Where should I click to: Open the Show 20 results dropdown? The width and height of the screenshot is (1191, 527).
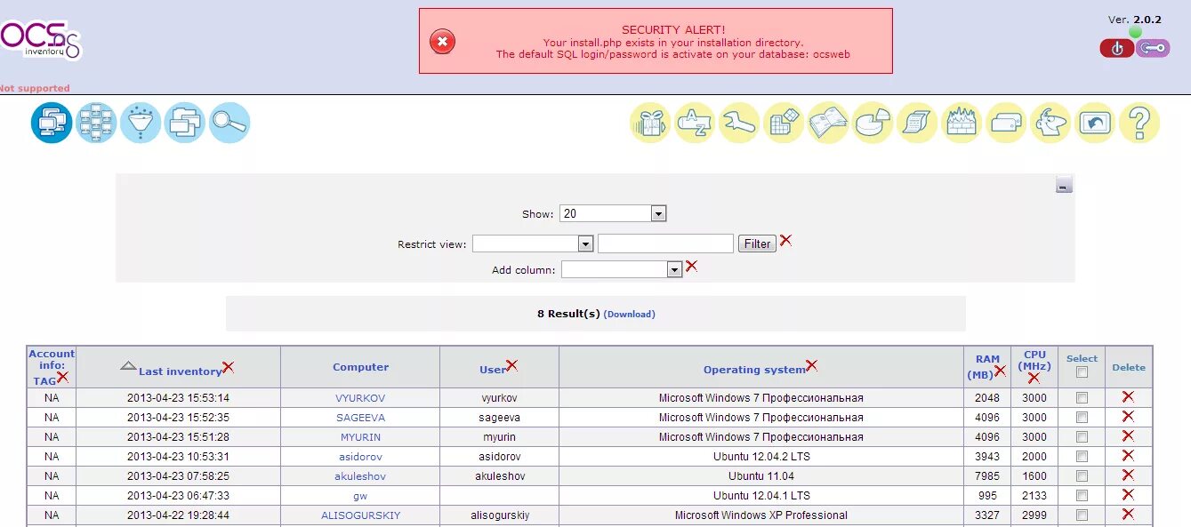point(613,213)
